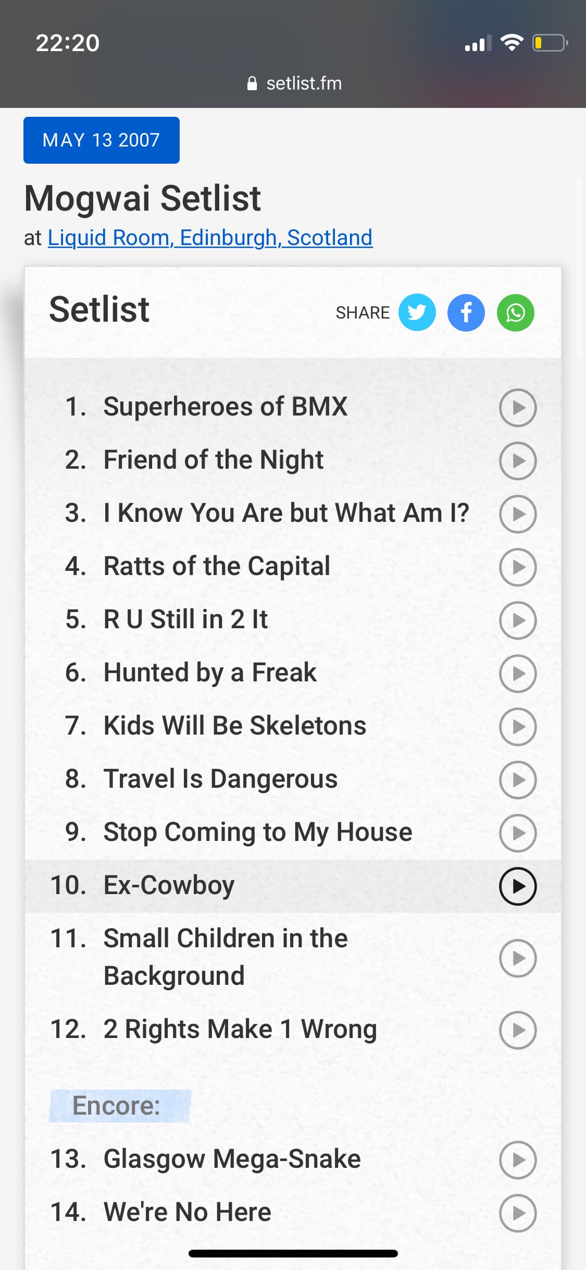
Task: Play We're No Here
Action: pyautogui.click(x=518, y=1213)
